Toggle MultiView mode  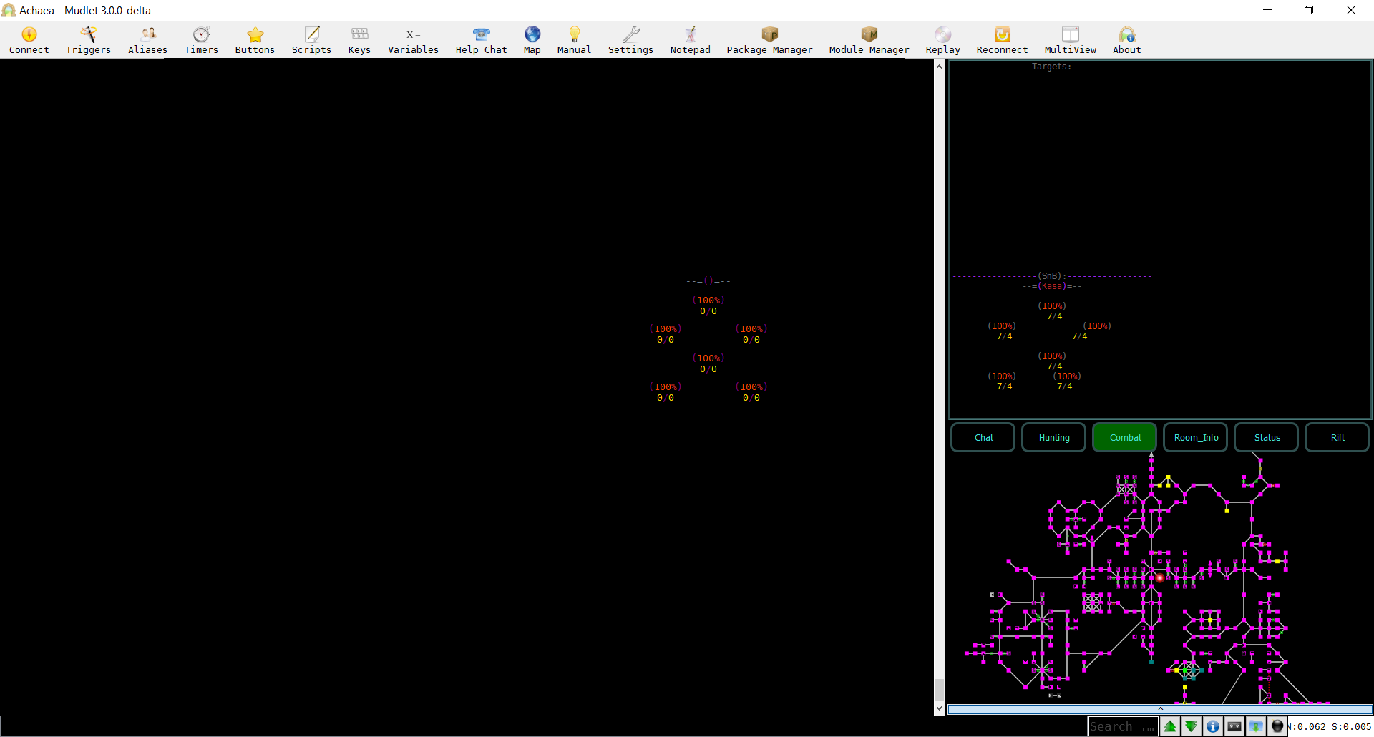pyautogui.click(x=1070, y=40)
